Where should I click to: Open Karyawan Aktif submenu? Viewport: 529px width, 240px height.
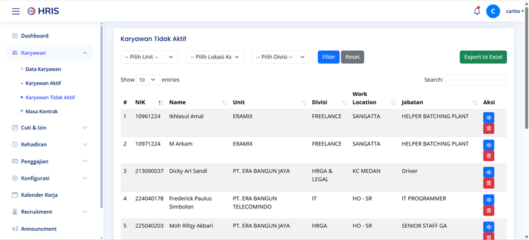(x=43, y=84)
